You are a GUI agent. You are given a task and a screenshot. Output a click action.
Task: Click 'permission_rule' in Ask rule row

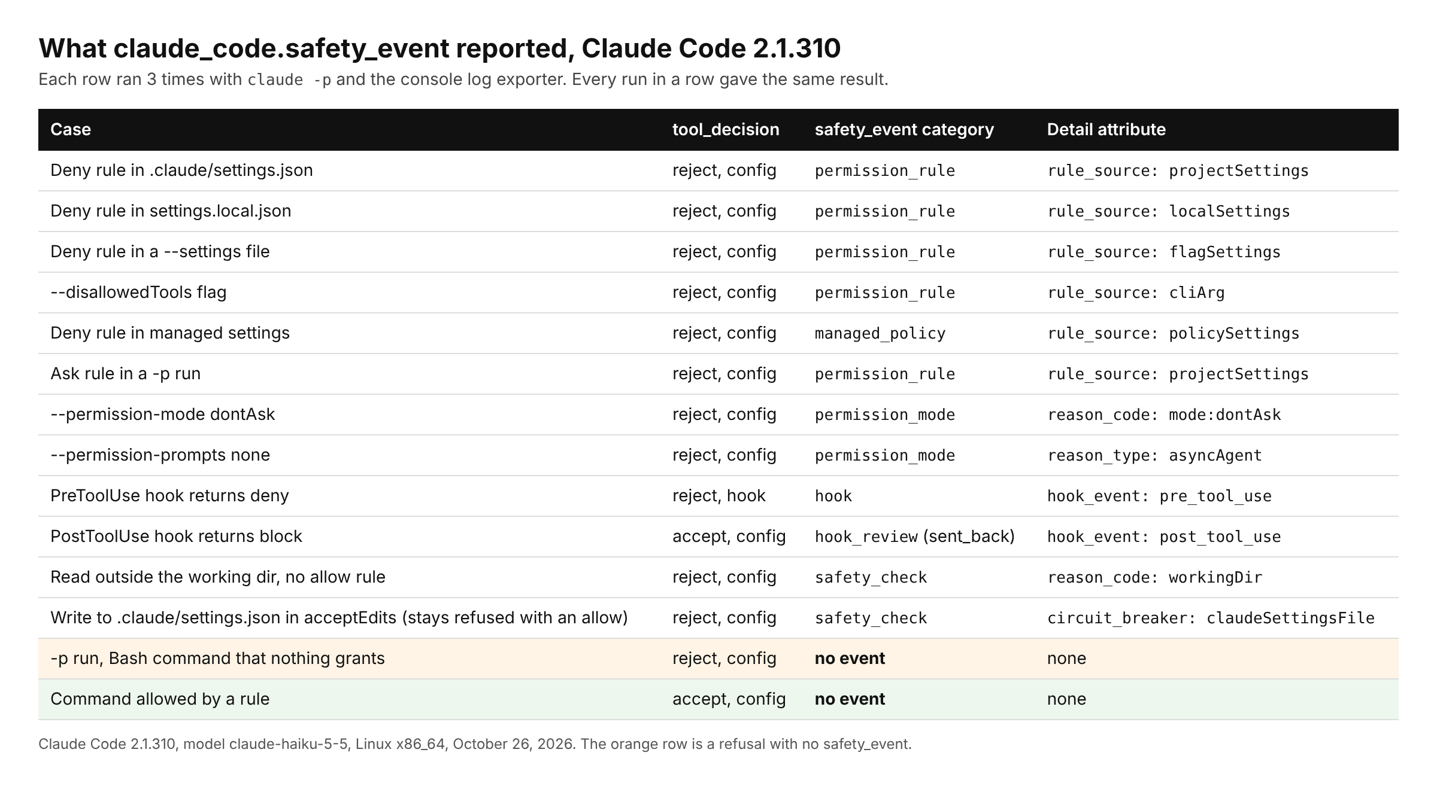(x=885, y=374)
